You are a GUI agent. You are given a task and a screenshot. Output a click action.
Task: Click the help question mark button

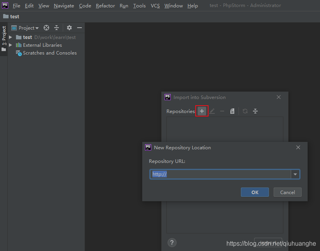tap(172, 243)
